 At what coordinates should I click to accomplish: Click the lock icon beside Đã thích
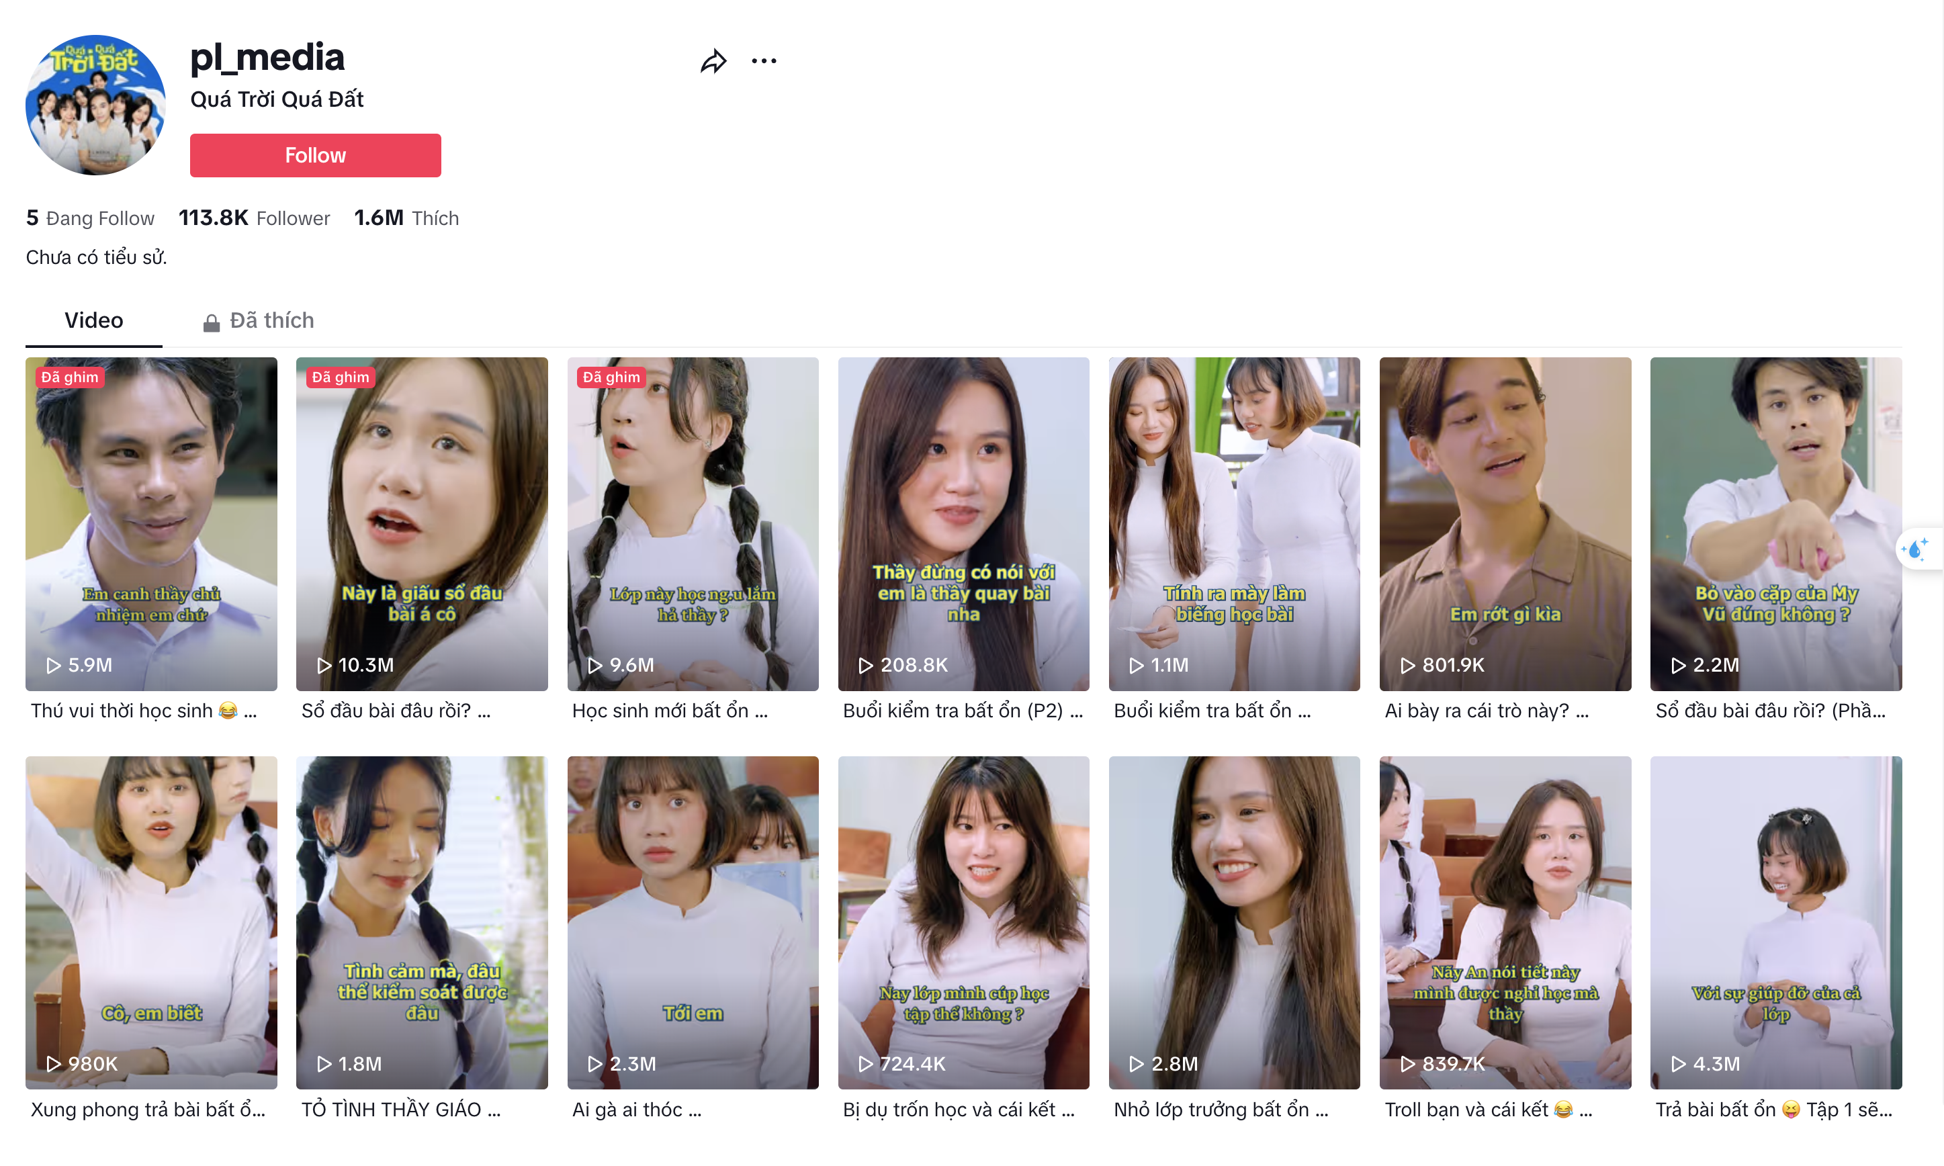210,322
